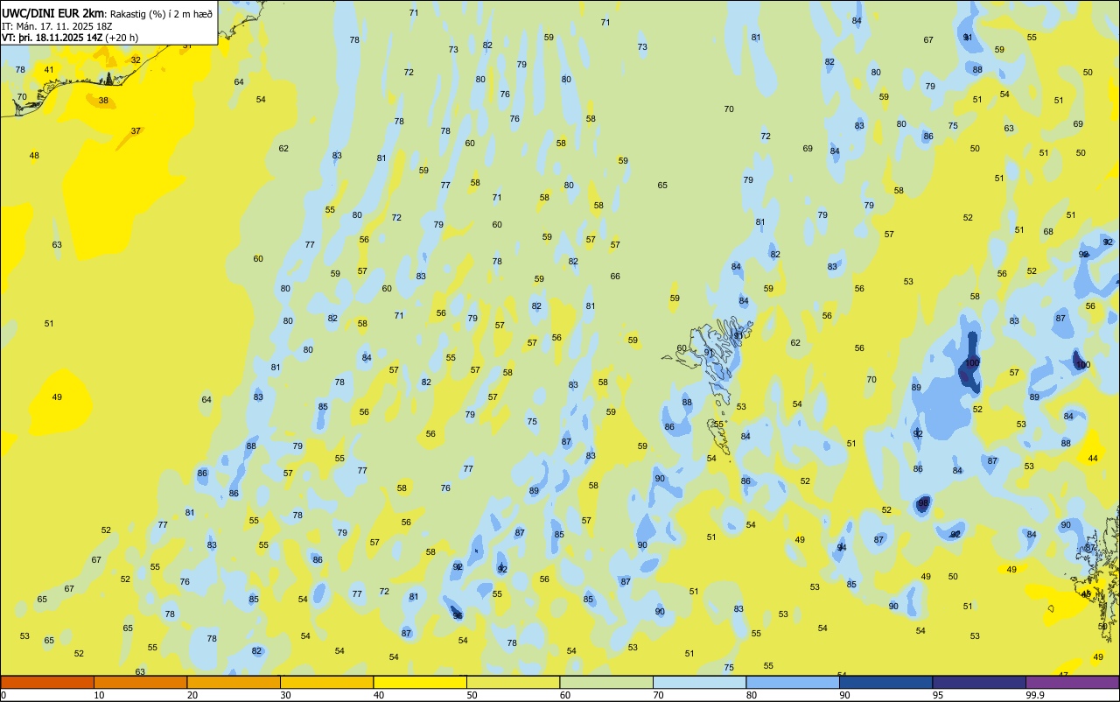This screenshot has width=1120, height=702.
Task: Select the purple above-99.9 legend swatch
Action: (1072, 682)
